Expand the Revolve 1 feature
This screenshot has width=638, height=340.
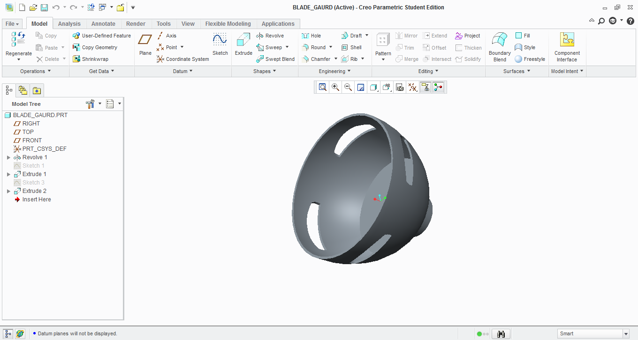click(8, 157)
